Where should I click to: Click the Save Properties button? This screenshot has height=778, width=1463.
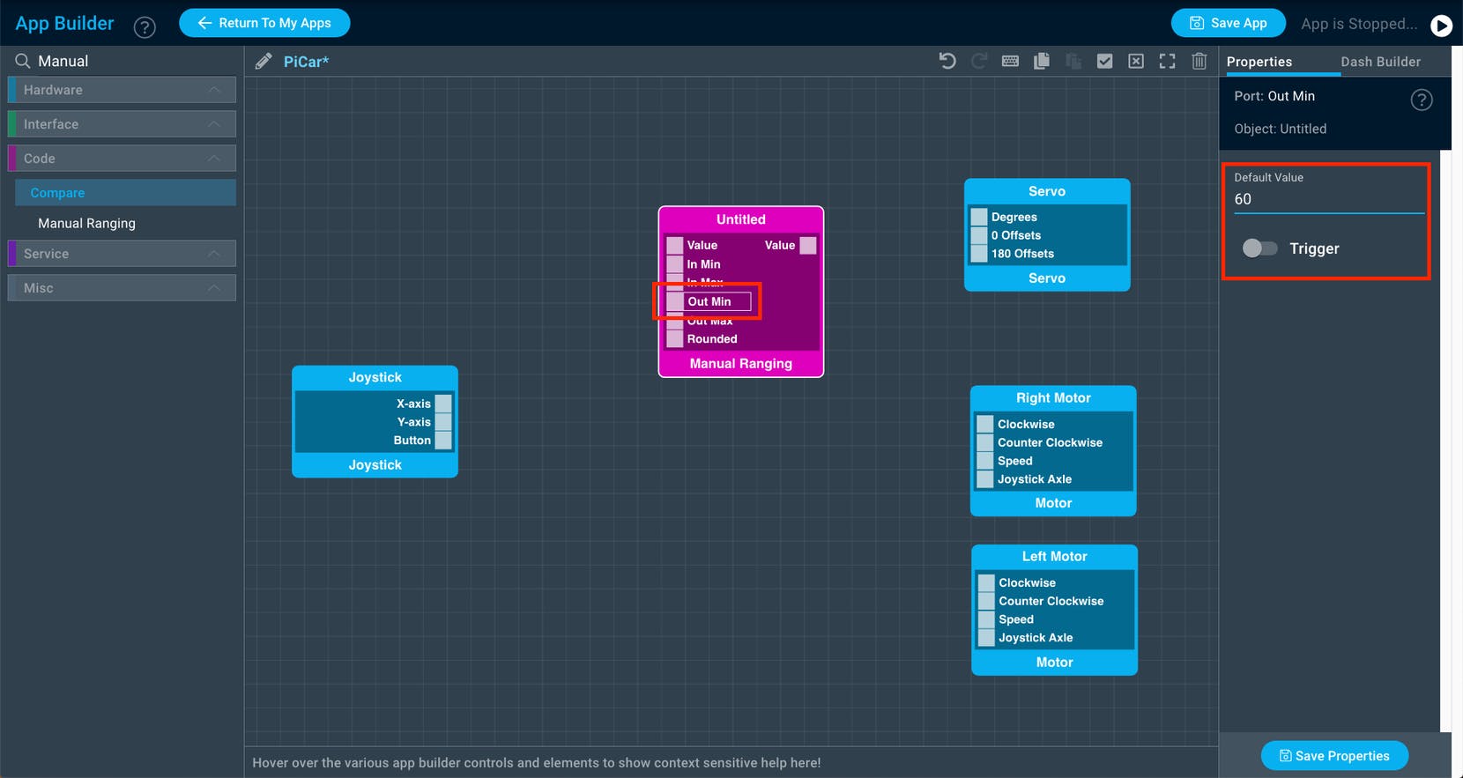(1334, 756)
